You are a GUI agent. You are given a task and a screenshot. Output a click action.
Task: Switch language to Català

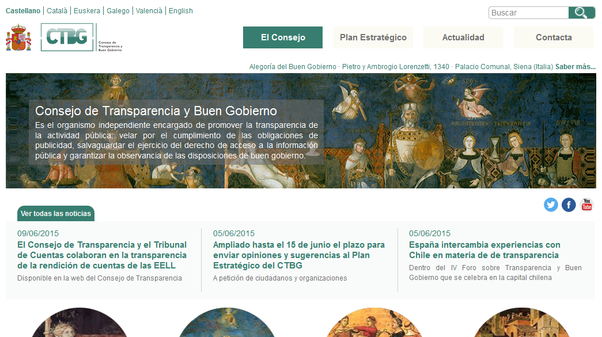57,11
